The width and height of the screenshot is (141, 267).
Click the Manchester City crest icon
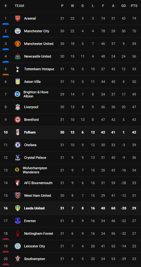(18, 31)
